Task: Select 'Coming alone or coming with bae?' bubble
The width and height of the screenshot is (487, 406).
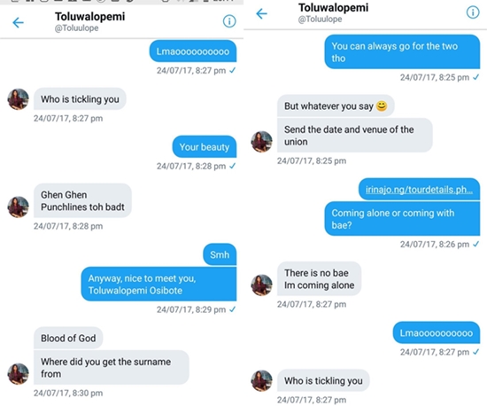Action: click(402, 219)
